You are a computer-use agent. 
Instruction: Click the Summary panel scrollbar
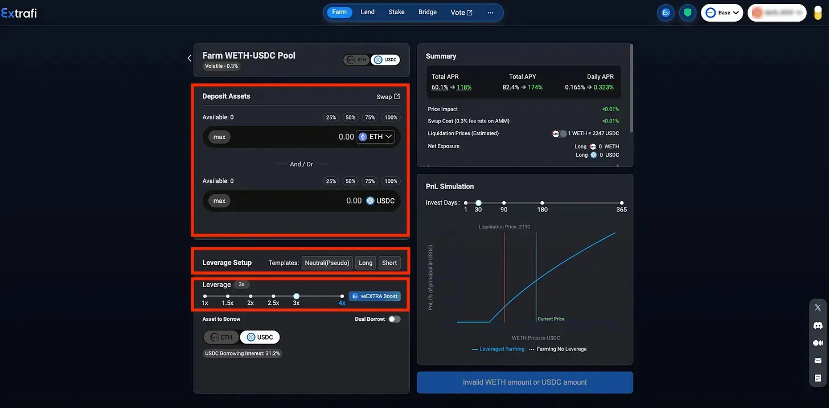tap(631, 89)
